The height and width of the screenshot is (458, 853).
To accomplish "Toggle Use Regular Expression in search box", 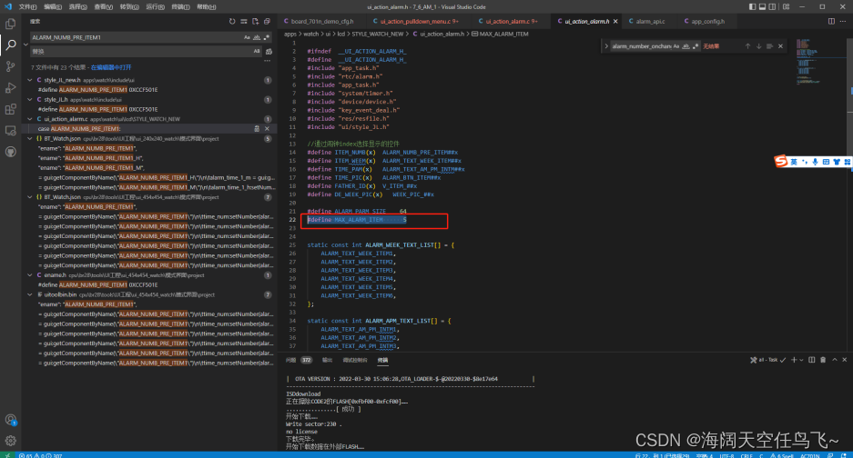I will tap(266, 38).
